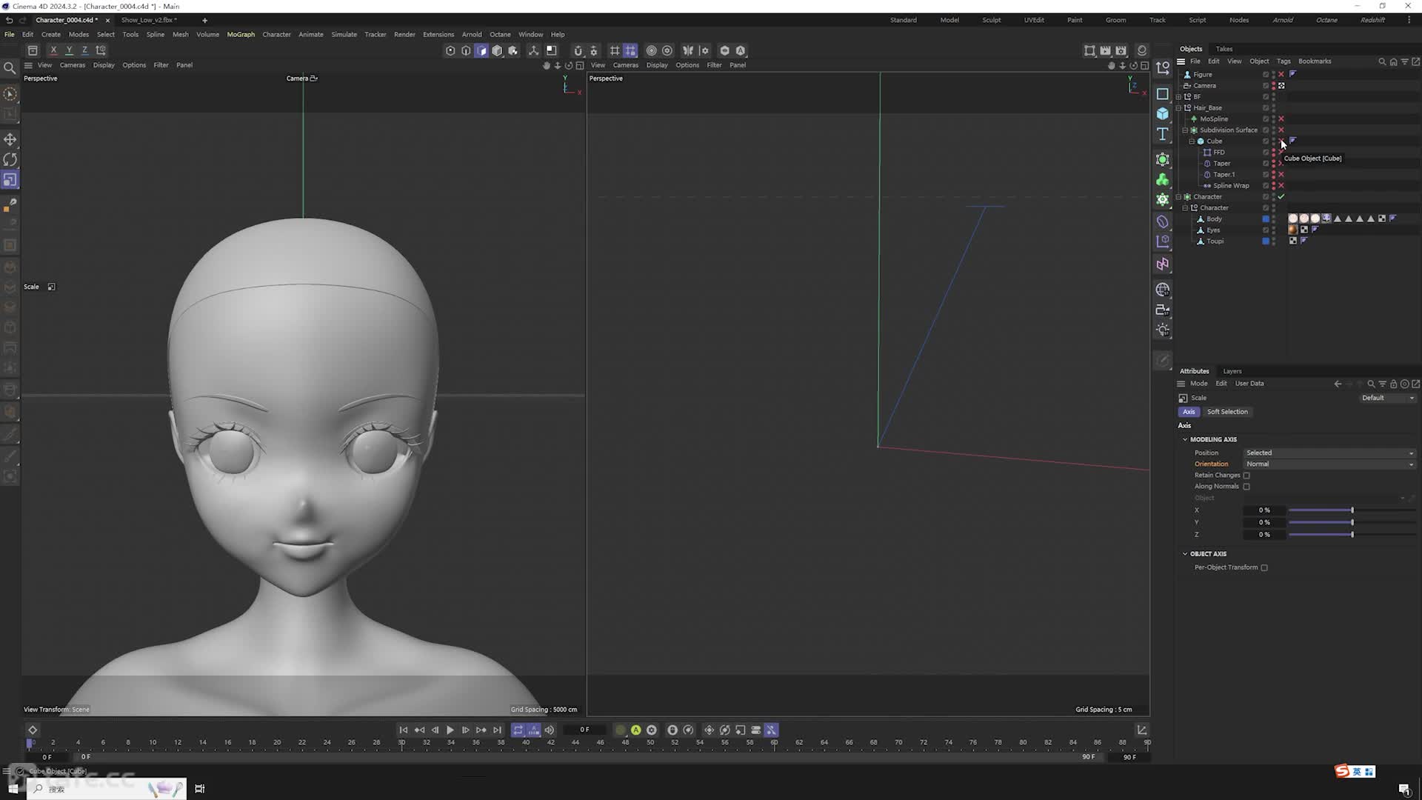The height and width of the screenshot is (800, 1422).
Task: Check the Along Normals checkbox
Action: coord(1246,486)
